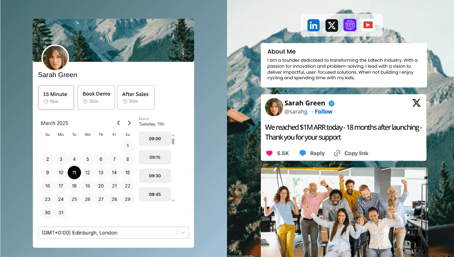Click the YouTube channel icon
The image size is (454, 257).
click(367, 25)
